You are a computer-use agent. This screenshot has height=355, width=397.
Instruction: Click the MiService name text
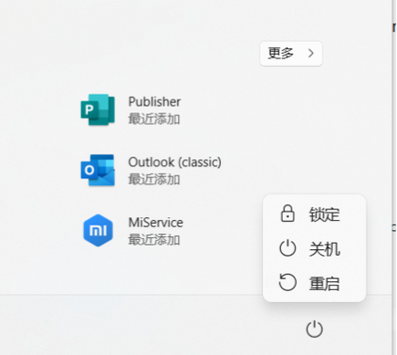[x=156, y=223]
